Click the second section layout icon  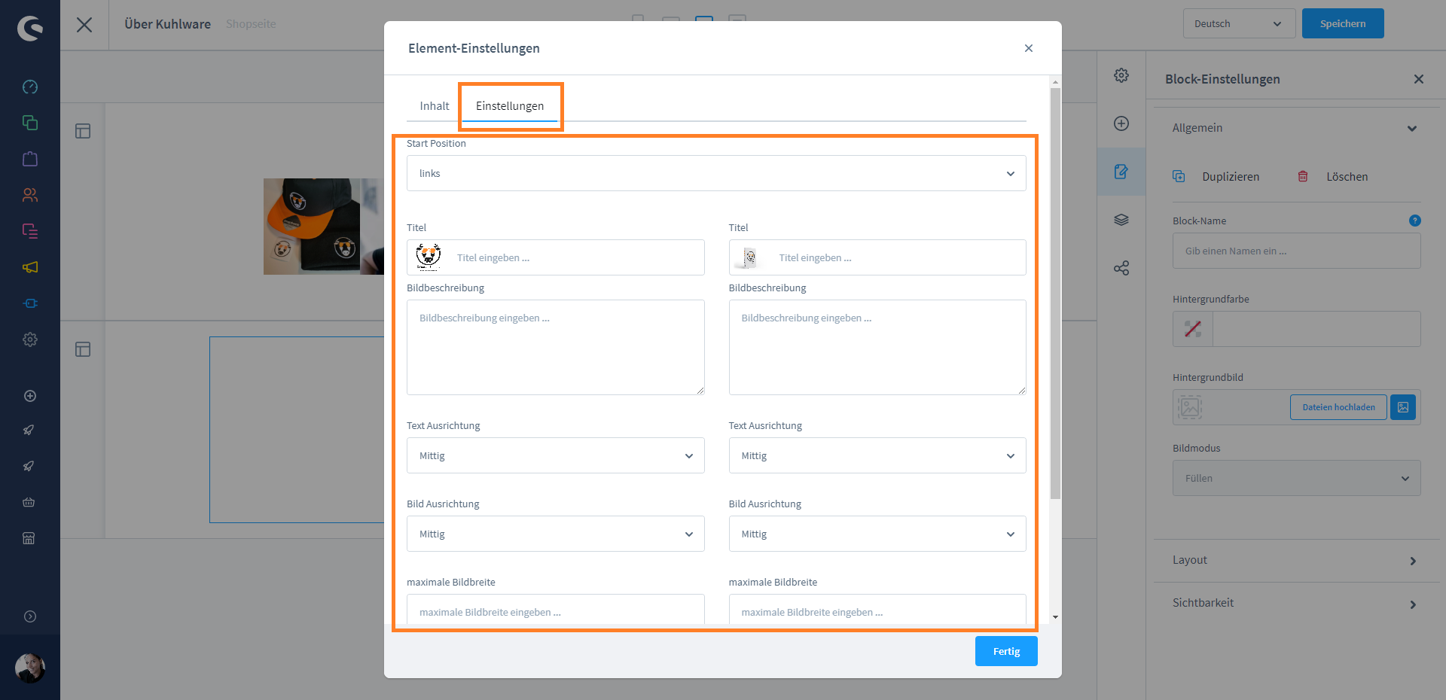[x=83, y=349]
